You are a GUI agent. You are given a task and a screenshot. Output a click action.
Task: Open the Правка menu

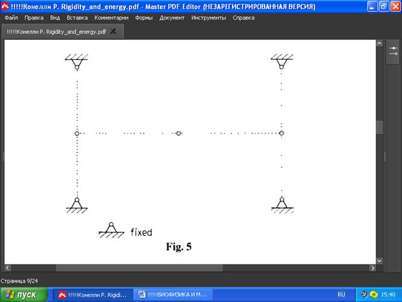(34, 18)
